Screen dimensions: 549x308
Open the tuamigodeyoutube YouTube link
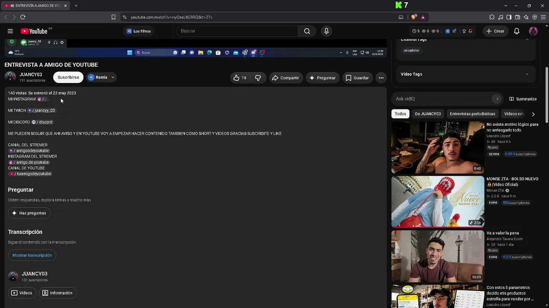click(x=30, y=174)
